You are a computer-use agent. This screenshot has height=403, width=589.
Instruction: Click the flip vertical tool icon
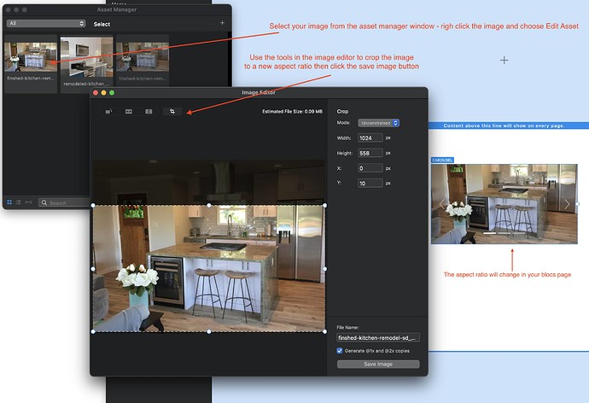tap(149, 111)
